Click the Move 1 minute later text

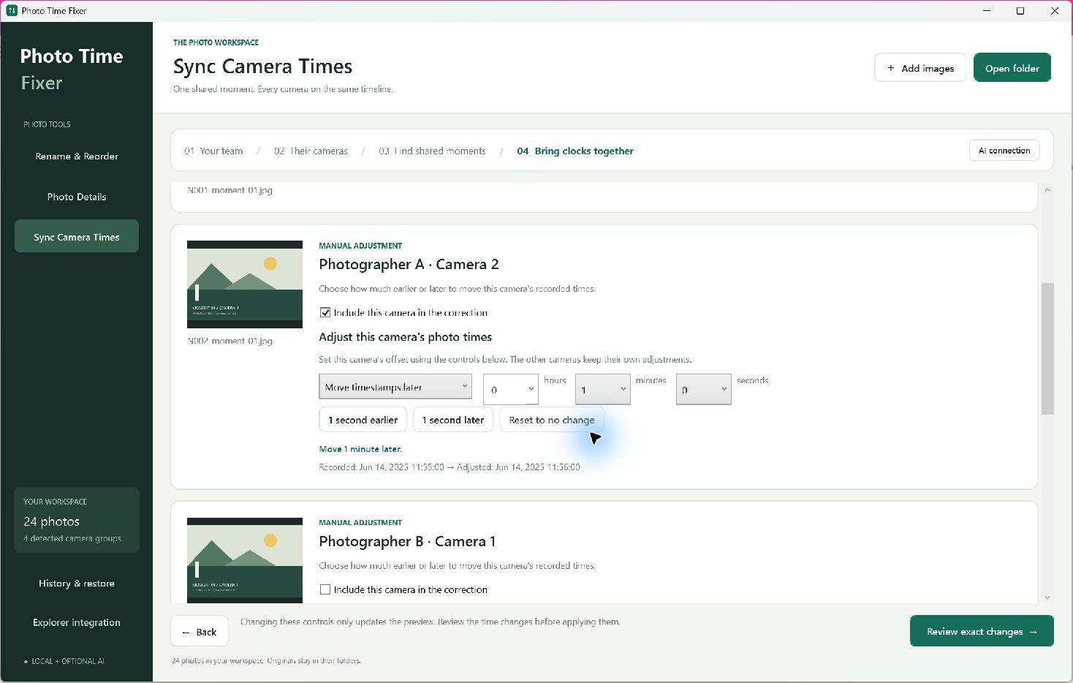[360, 449]
